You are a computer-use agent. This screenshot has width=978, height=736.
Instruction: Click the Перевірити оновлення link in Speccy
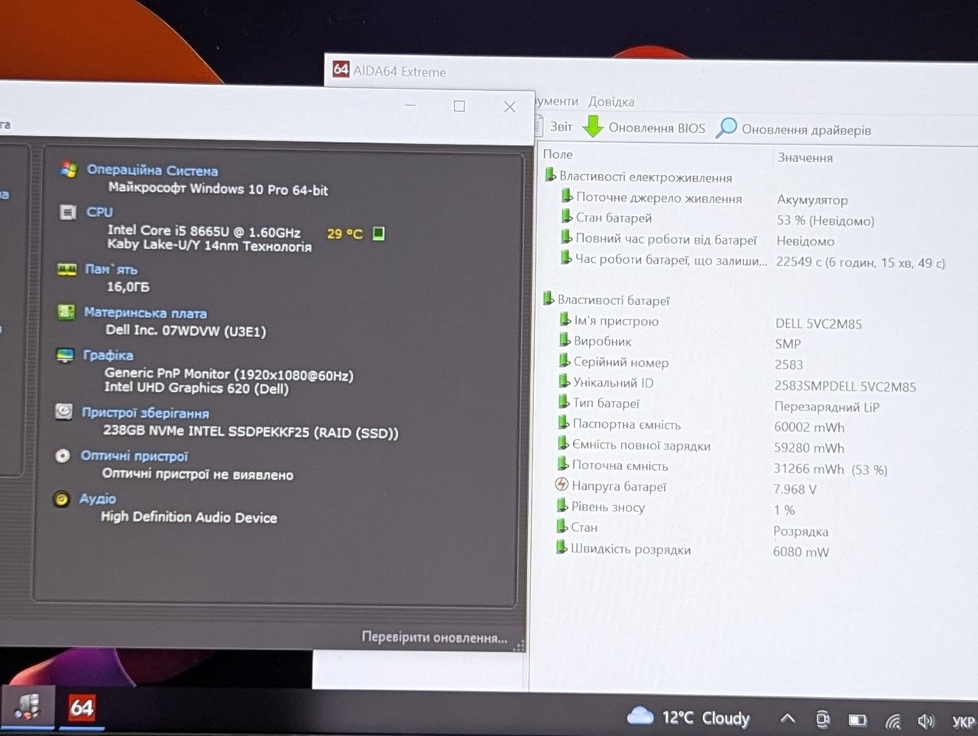[x=435, y=637]
